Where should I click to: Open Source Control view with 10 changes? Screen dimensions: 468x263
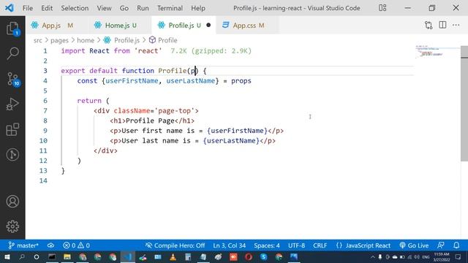(x=12, y=80)
